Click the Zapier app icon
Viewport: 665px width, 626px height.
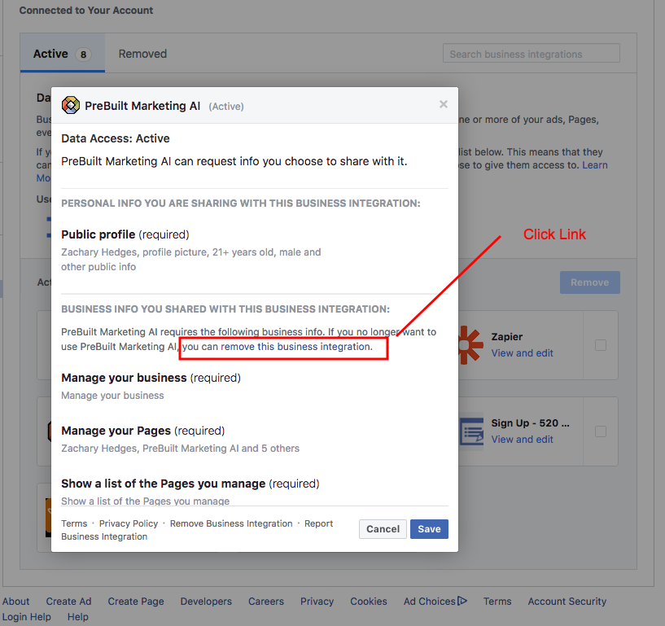click(x=470, y=345)
